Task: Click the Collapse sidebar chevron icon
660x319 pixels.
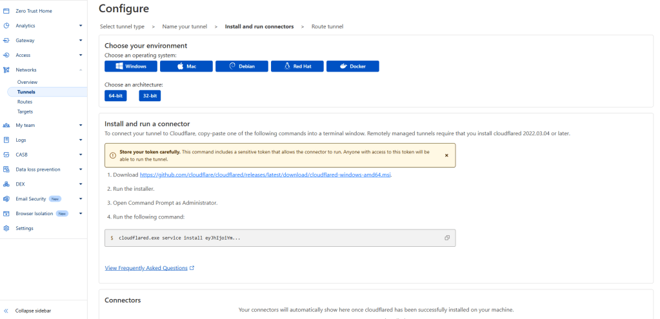Action: click(x=6, y=311)
